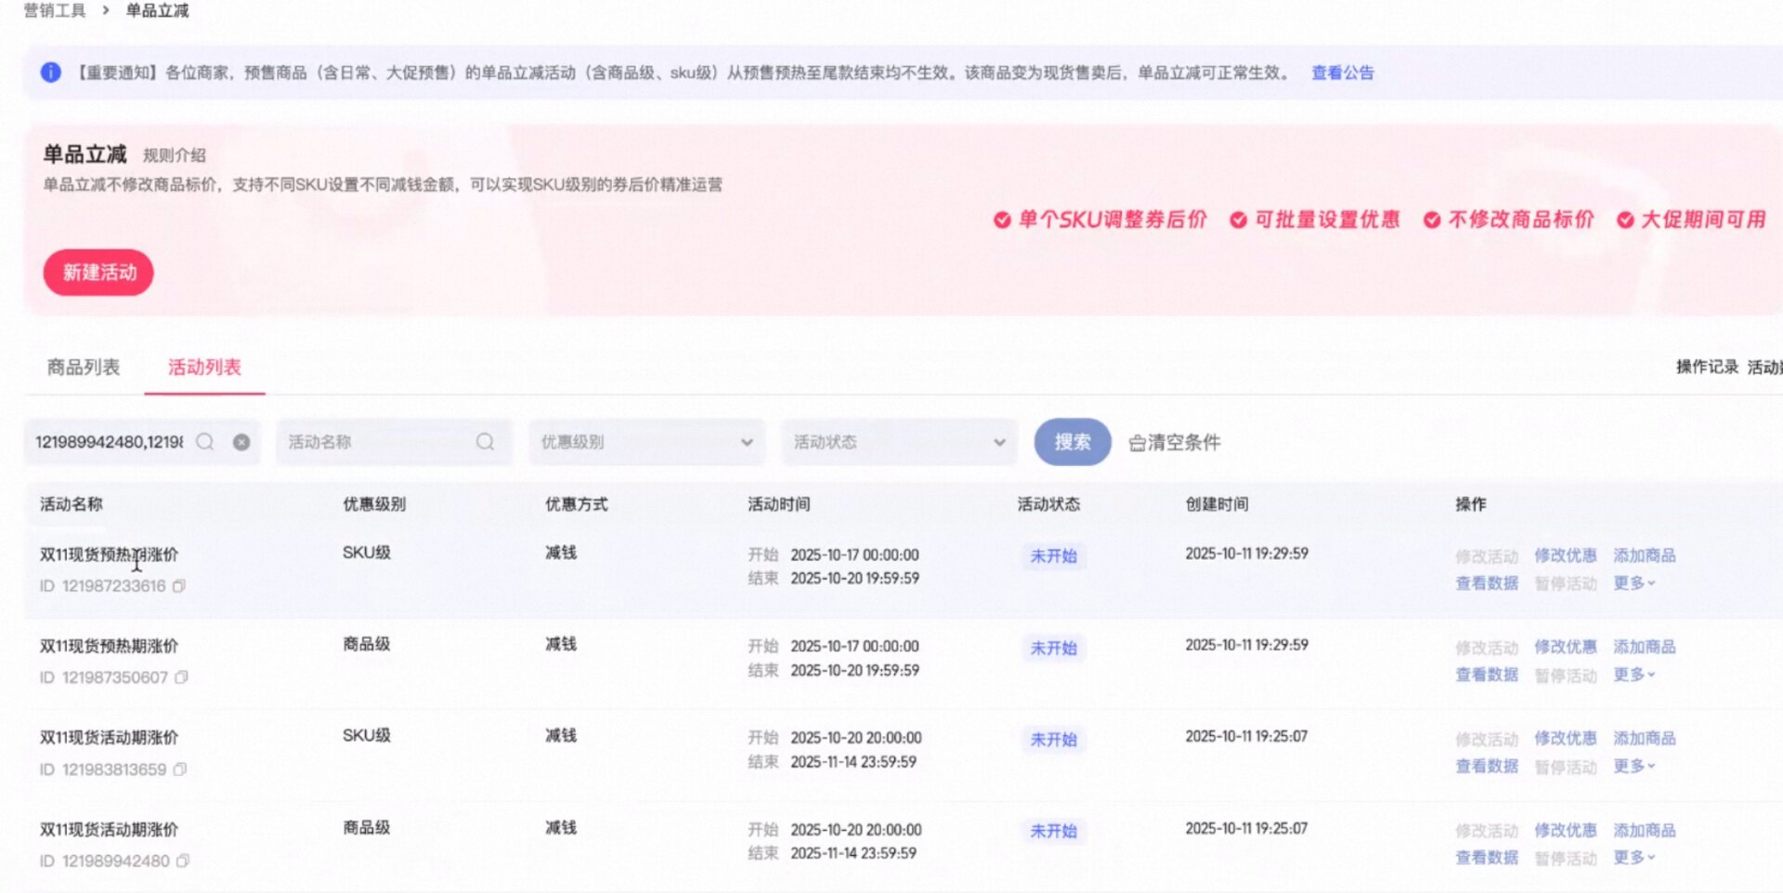Click the 活动时间 column header
1783x893 pixels.
(x=779, y=504)
